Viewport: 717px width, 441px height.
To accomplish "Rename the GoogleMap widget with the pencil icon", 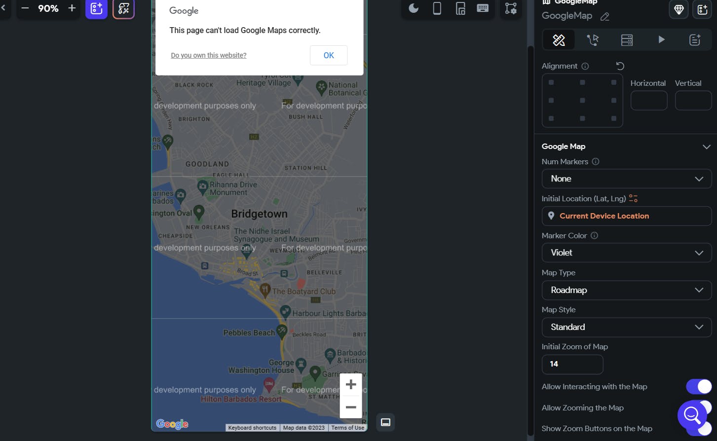I will click(605, 17).
